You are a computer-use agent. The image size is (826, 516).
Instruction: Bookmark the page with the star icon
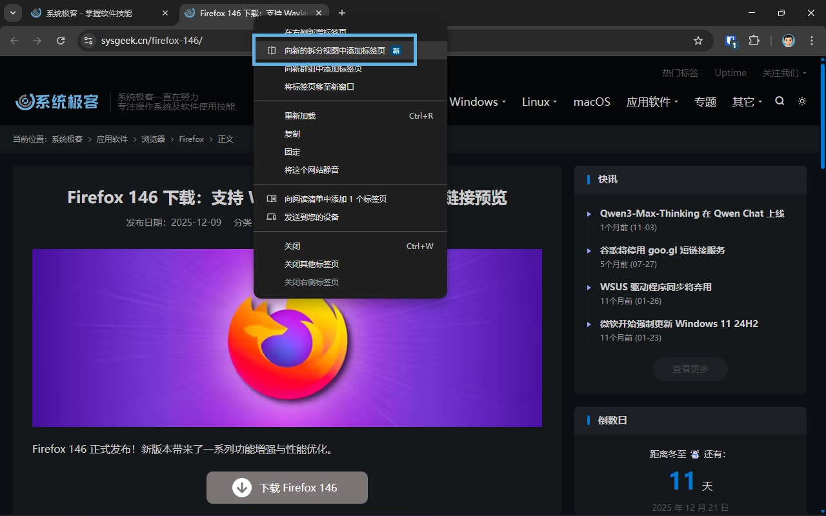(698, 40)
